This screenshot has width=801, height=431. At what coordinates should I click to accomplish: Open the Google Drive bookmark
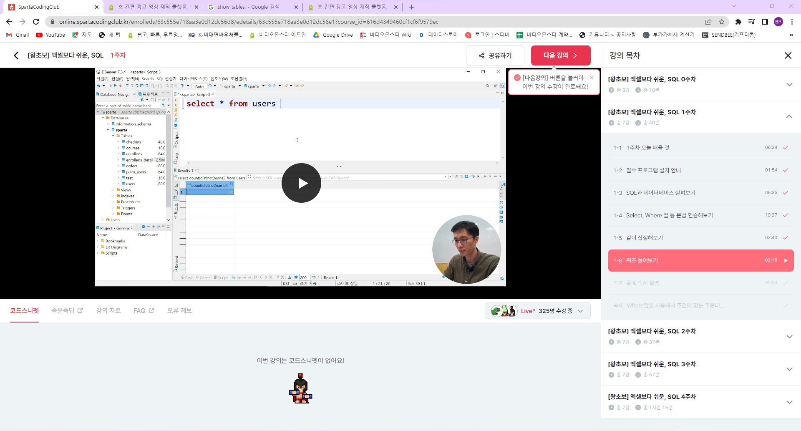333,35
